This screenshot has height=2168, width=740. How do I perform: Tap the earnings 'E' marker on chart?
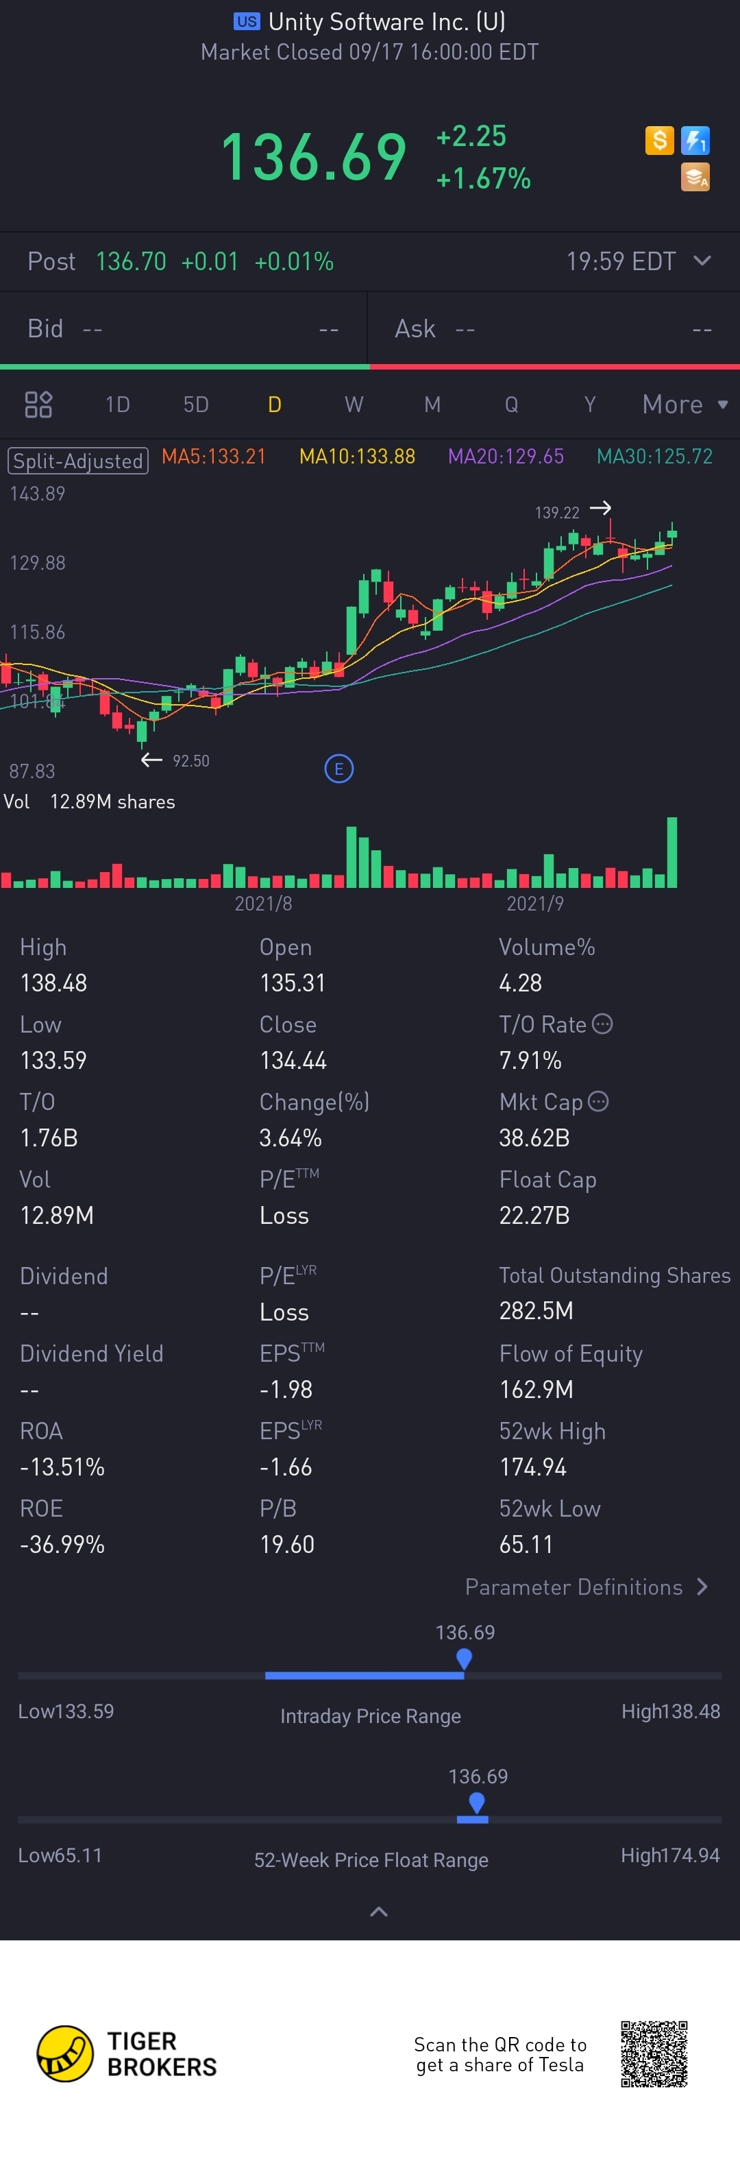point(339,769)
